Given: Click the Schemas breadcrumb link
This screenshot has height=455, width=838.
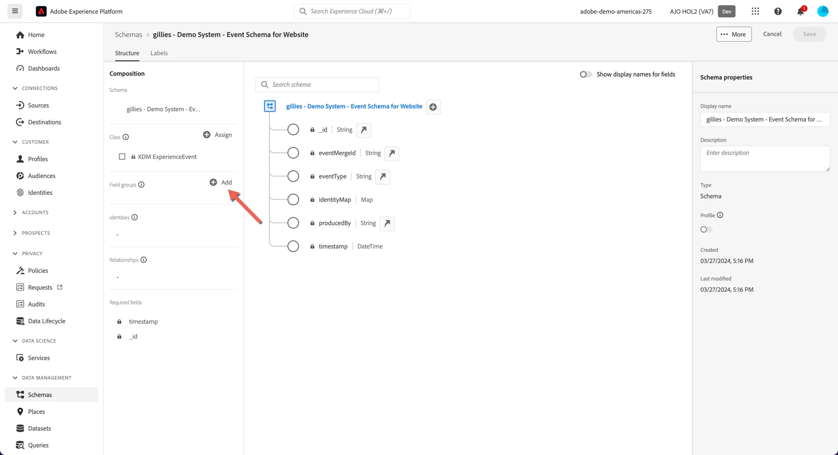Looking at the screenshot, I should tap(128, 35).
